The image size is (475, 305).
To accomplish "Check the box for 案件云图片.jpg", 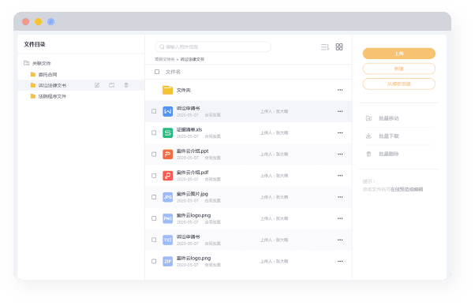I will [154, 197].
